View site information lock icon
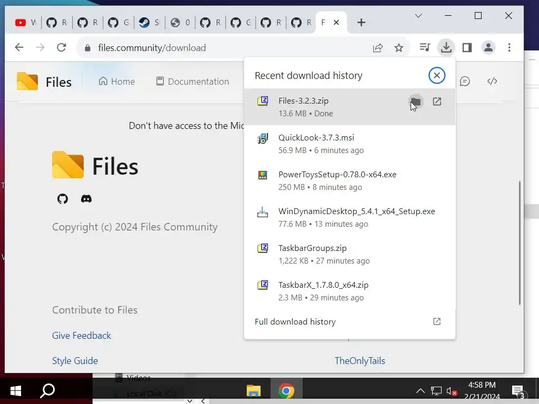The image size is (539, 404). tap(87, 48)
